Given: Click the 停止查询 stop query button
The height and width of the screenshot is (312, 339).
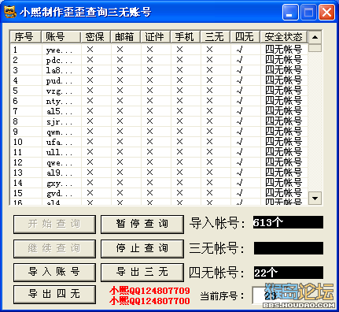Looking at the screenshot, I should pyautogui.click(x=142, y=248).
